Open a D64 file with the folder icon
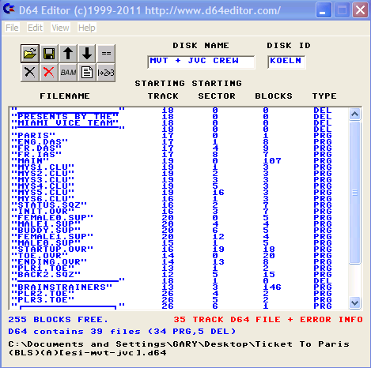This screenshot has height=368, width=371. coord(30,54)
